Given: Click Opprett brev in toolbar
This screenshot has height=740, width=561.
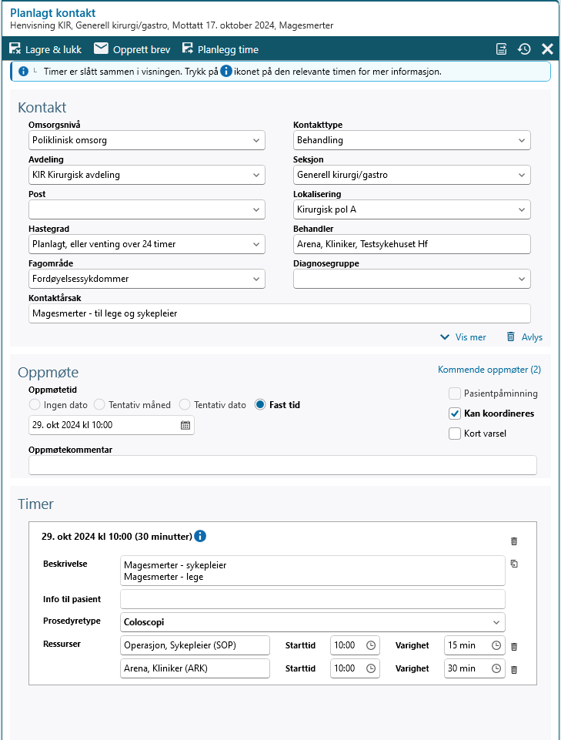Looking at the screenshot, I should [132, 49].
